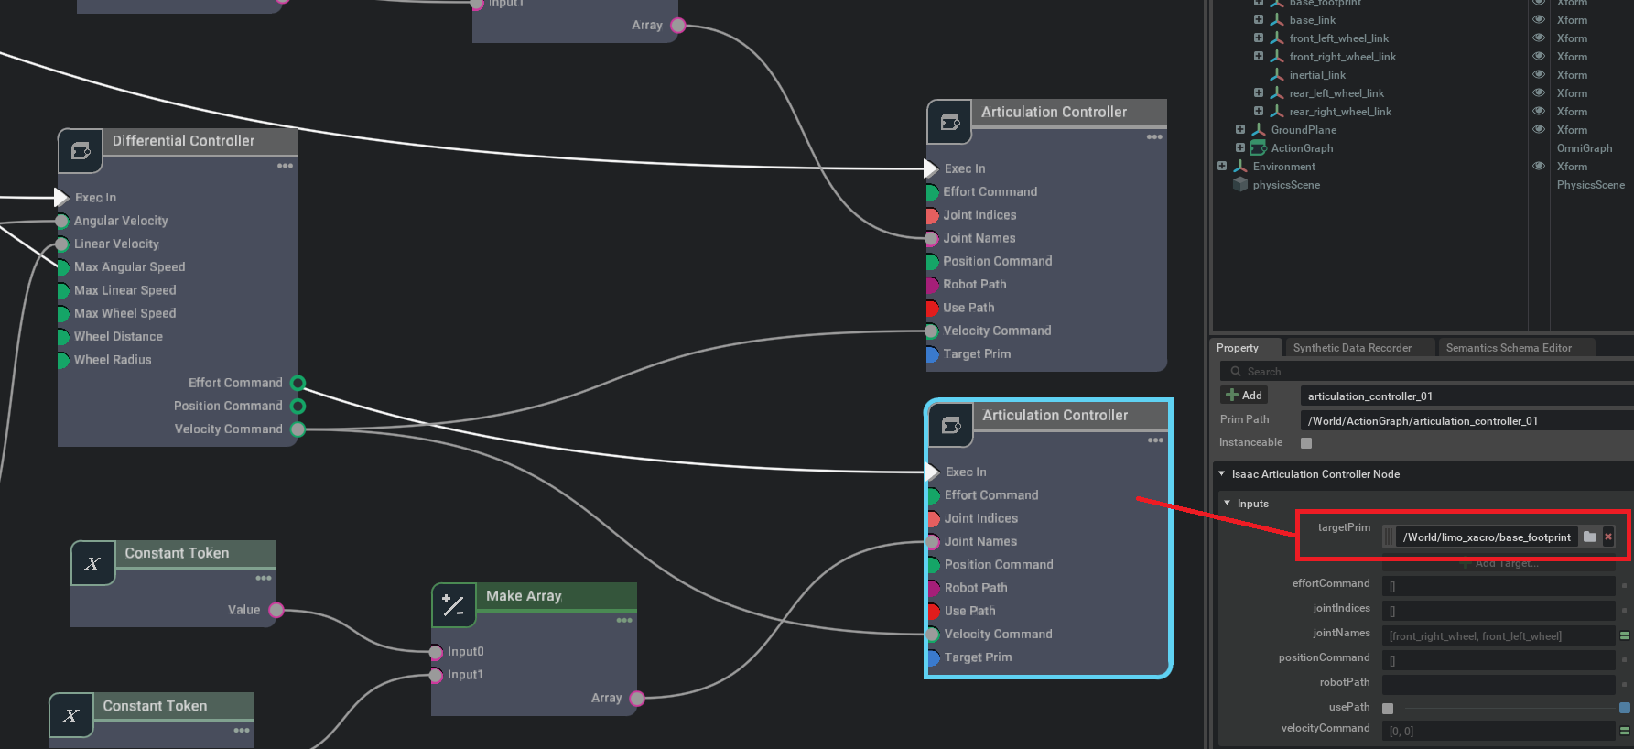Viewport: 1634px width, 749px height.
Task: Expand the rear_right_wheel_link tree item
Action: [1259, 111]
